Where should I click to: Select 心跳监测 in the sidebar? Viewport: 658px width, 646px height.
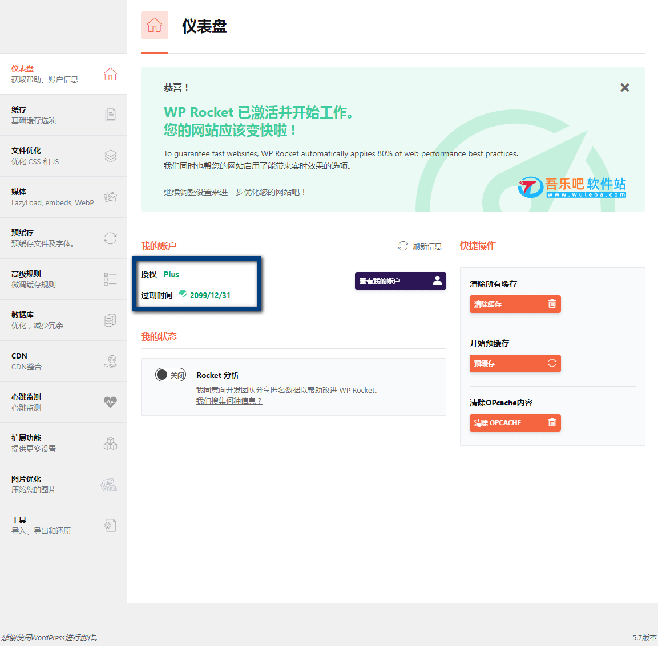click(x=64, y=403)
